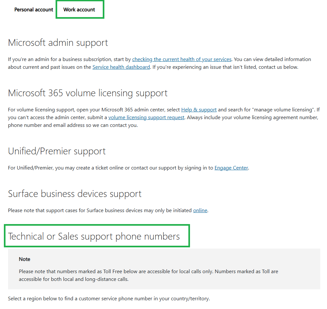Switch to the Personal account tab

click(x=34, y=10)
